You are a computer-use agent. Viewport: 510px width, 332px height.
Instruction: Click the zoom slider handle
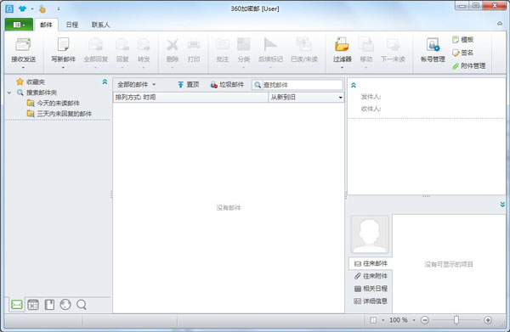[456, 320]
